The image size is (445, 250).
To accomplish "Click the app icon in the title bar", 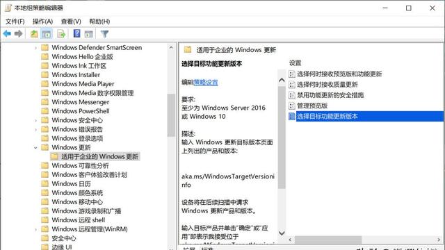I will click(8, 8).
